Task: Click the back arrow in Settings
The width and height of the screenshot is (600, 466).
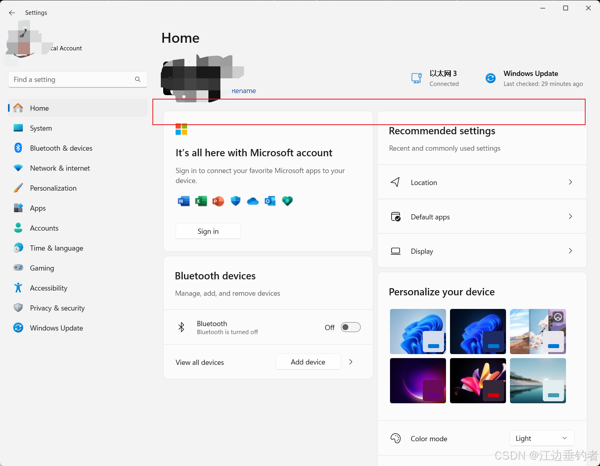Action: pos(12,13)
